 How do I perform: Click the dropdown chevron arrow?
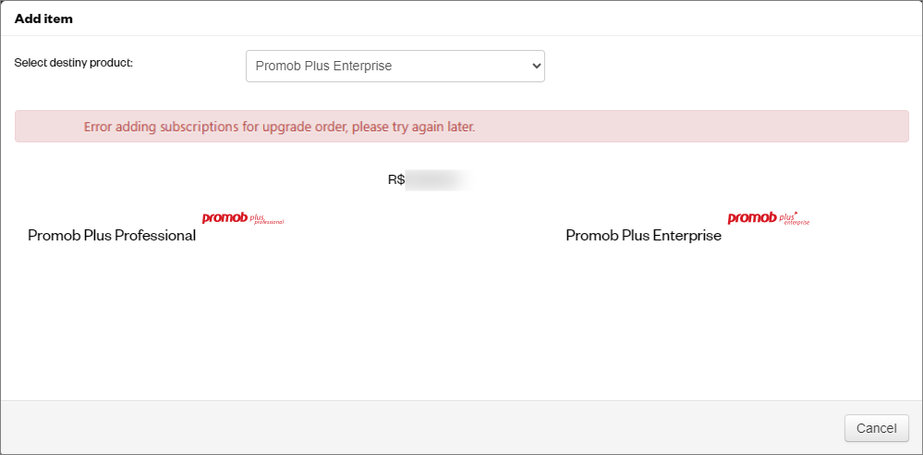coord(536,66)
